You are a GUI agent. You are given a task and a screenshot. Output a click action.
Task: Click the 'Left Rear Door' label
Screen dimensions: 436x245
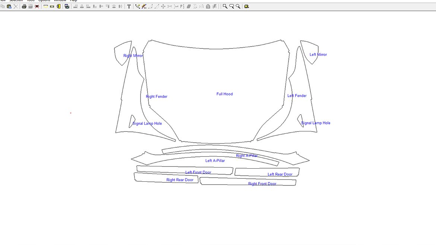click(x=280, y=174)
